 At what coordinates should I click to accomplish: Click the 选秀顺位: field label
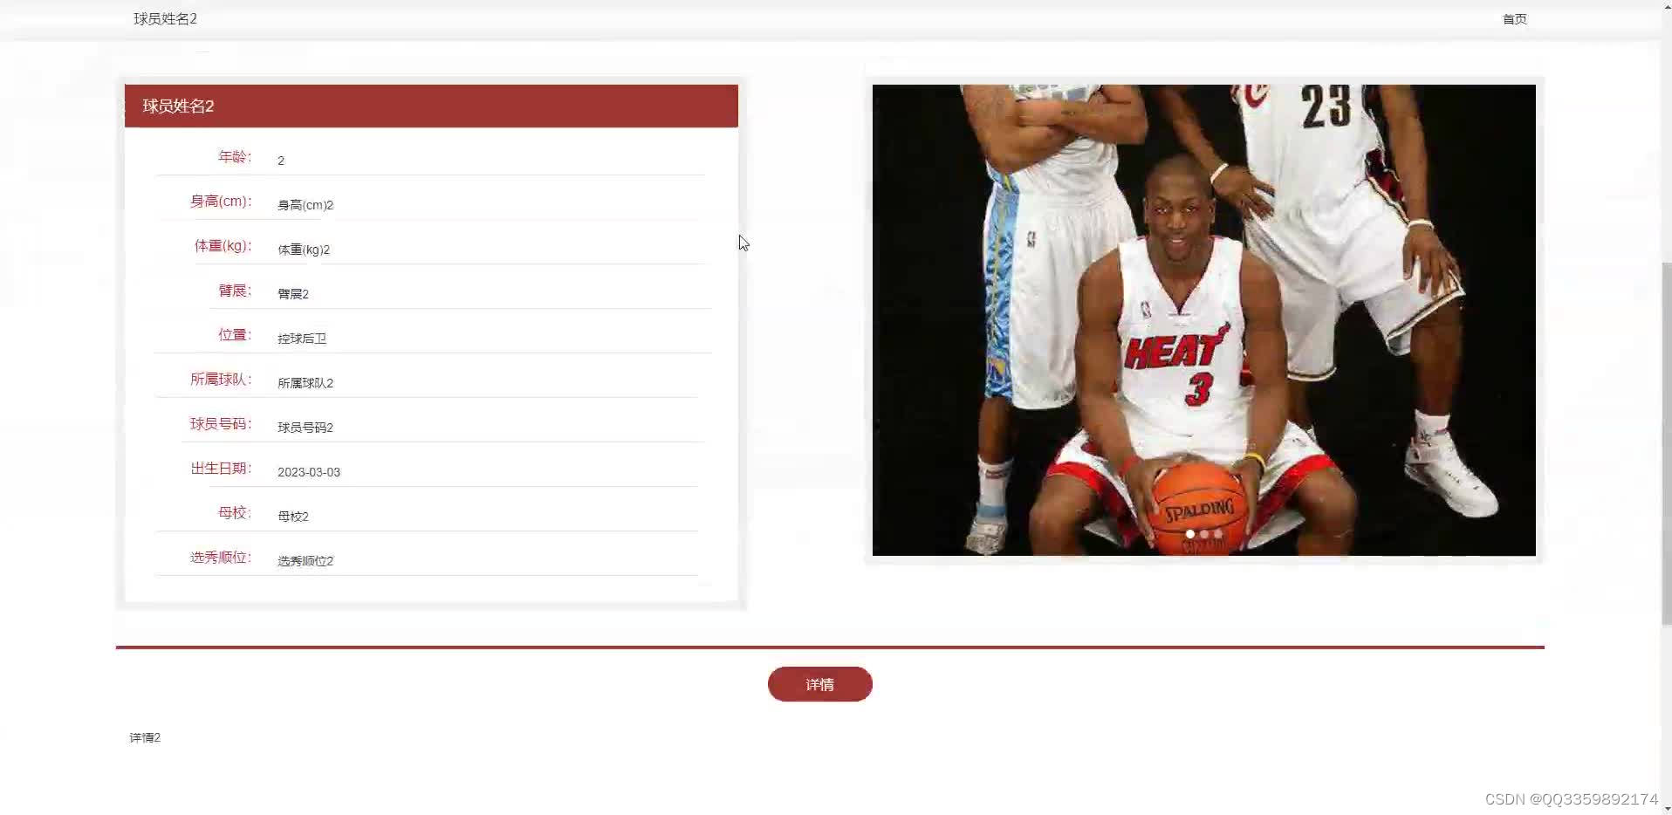(x=221, y=558)
